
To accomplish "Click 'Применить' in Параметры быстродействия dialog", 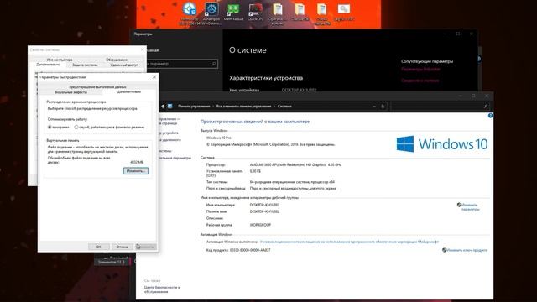I will click(x=145, y=247).
